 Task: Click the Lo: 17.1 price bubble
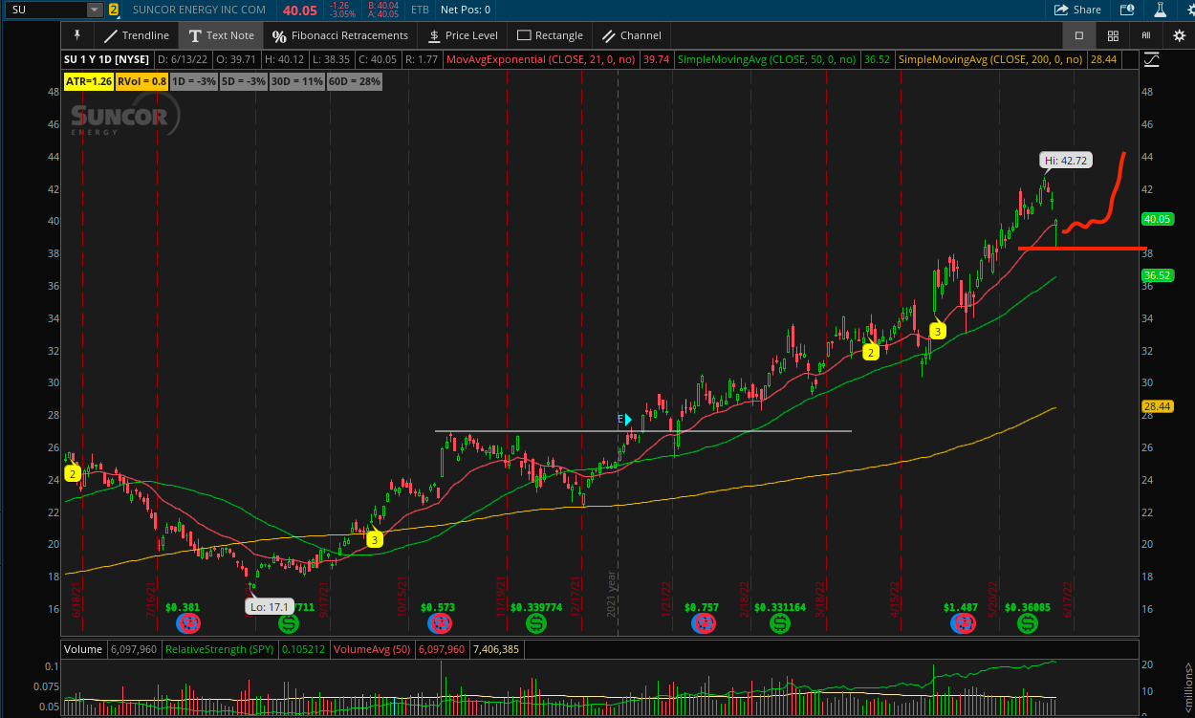[269, 606]
